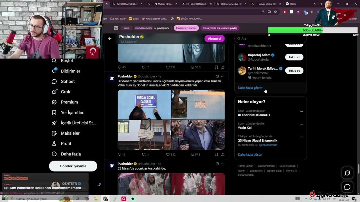The image size is (360, 202).
Task: Open Premium in the sidebar
Action: tap(65, 102)
